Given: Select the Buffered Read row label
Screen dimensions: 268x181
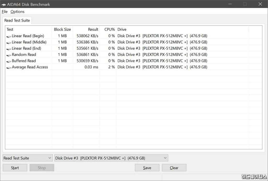Looking at the screenshot, I should (24, 61).
